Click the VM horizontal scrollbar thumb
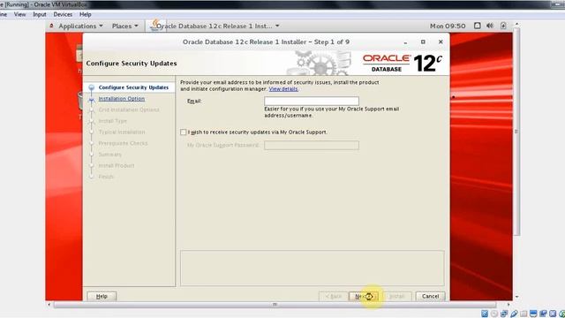The height and width of the screenshot is (318, 565). click(275, 305)
